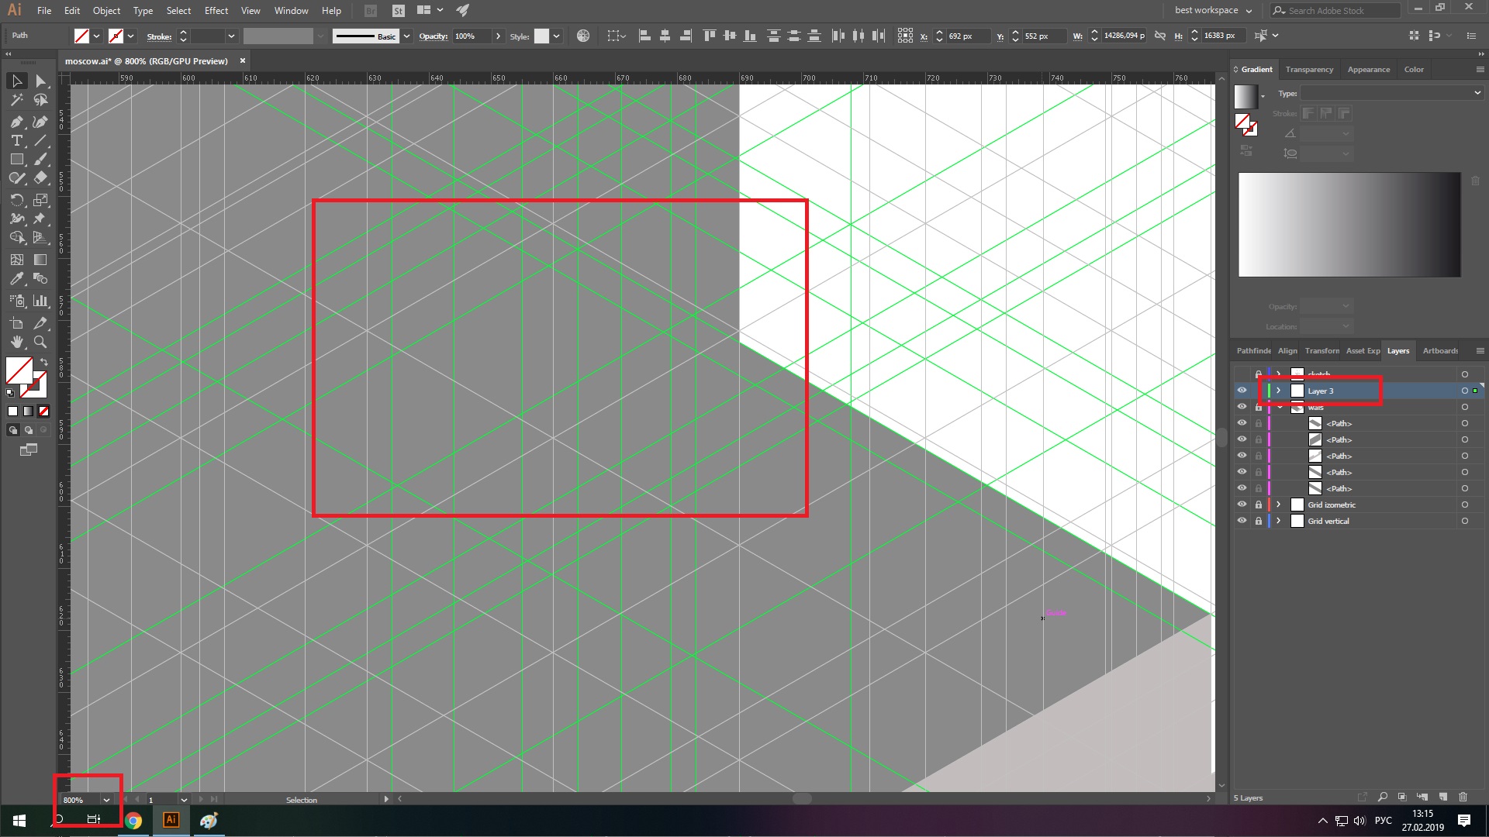
Task: Open the Layers panel flyout menu
Action: click(x=1480, y=351)
